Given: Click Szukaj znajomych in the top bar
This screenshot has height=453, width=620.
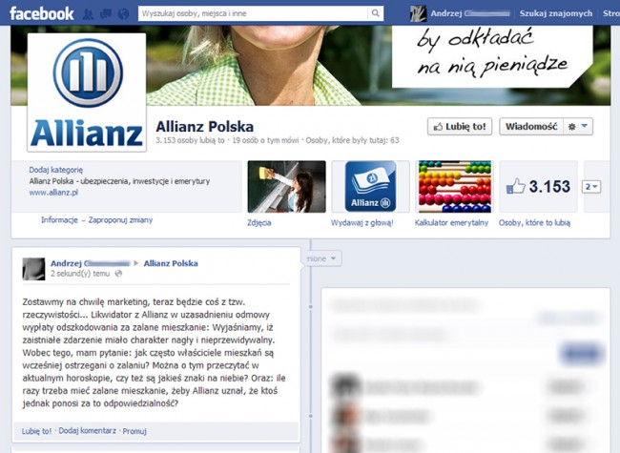Looking at the screenshot, I should [x=555, y=13].
